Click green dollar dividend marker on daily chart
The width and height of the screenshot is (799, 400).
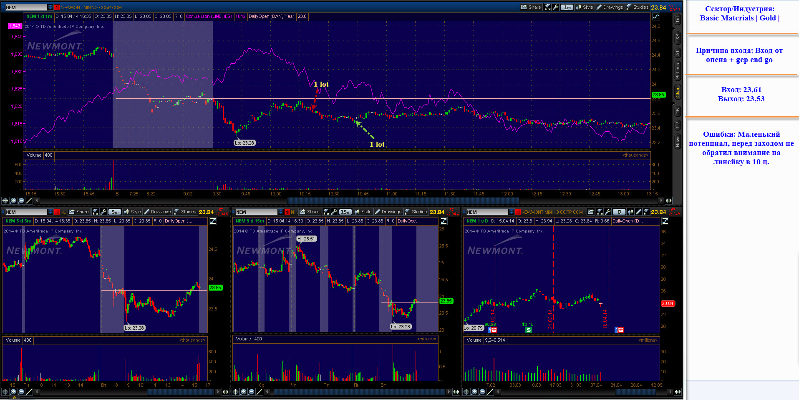click(529, 330)
